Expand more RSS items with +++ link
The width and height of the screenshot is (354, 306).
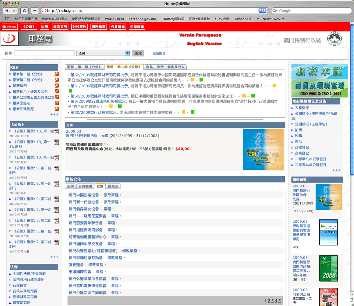[x=54, y=114]
